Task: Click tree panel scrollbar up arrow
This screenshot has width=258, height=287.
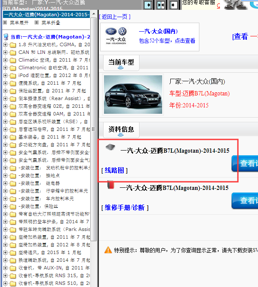Action: coord(94,14)
